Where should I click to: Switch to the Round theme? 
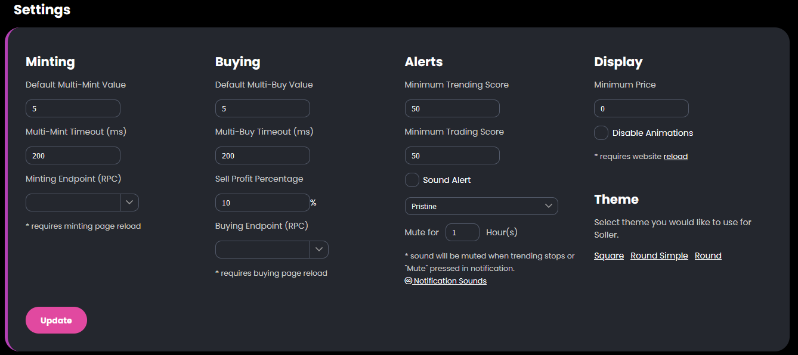708,256
